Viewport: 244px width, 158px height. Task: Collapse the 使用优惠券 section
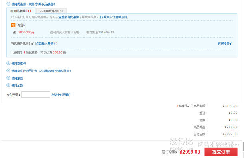pyautogui.click(x=8, y=4)
